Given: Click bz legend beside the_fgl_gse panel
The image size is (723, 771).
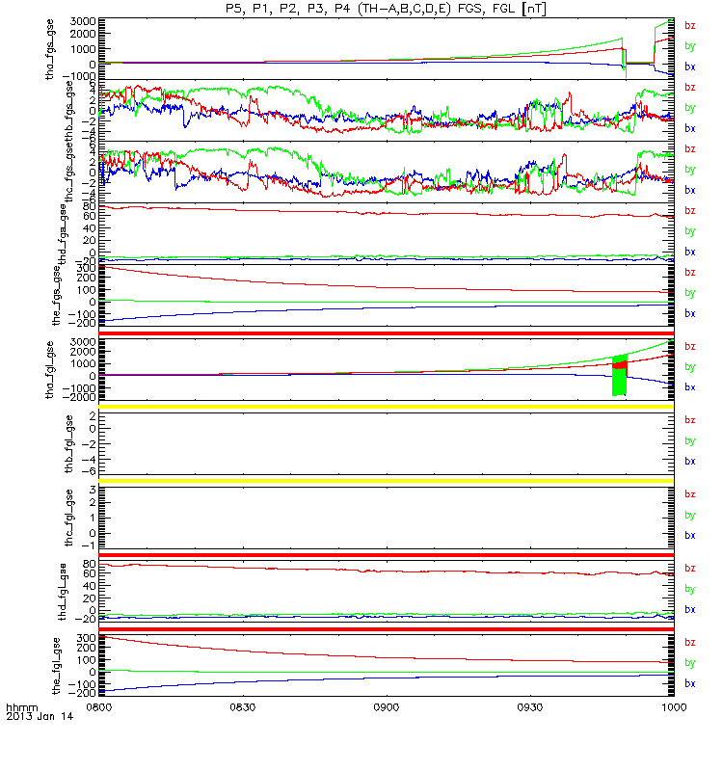Looking at the screenshot, I should pos(690,643).
